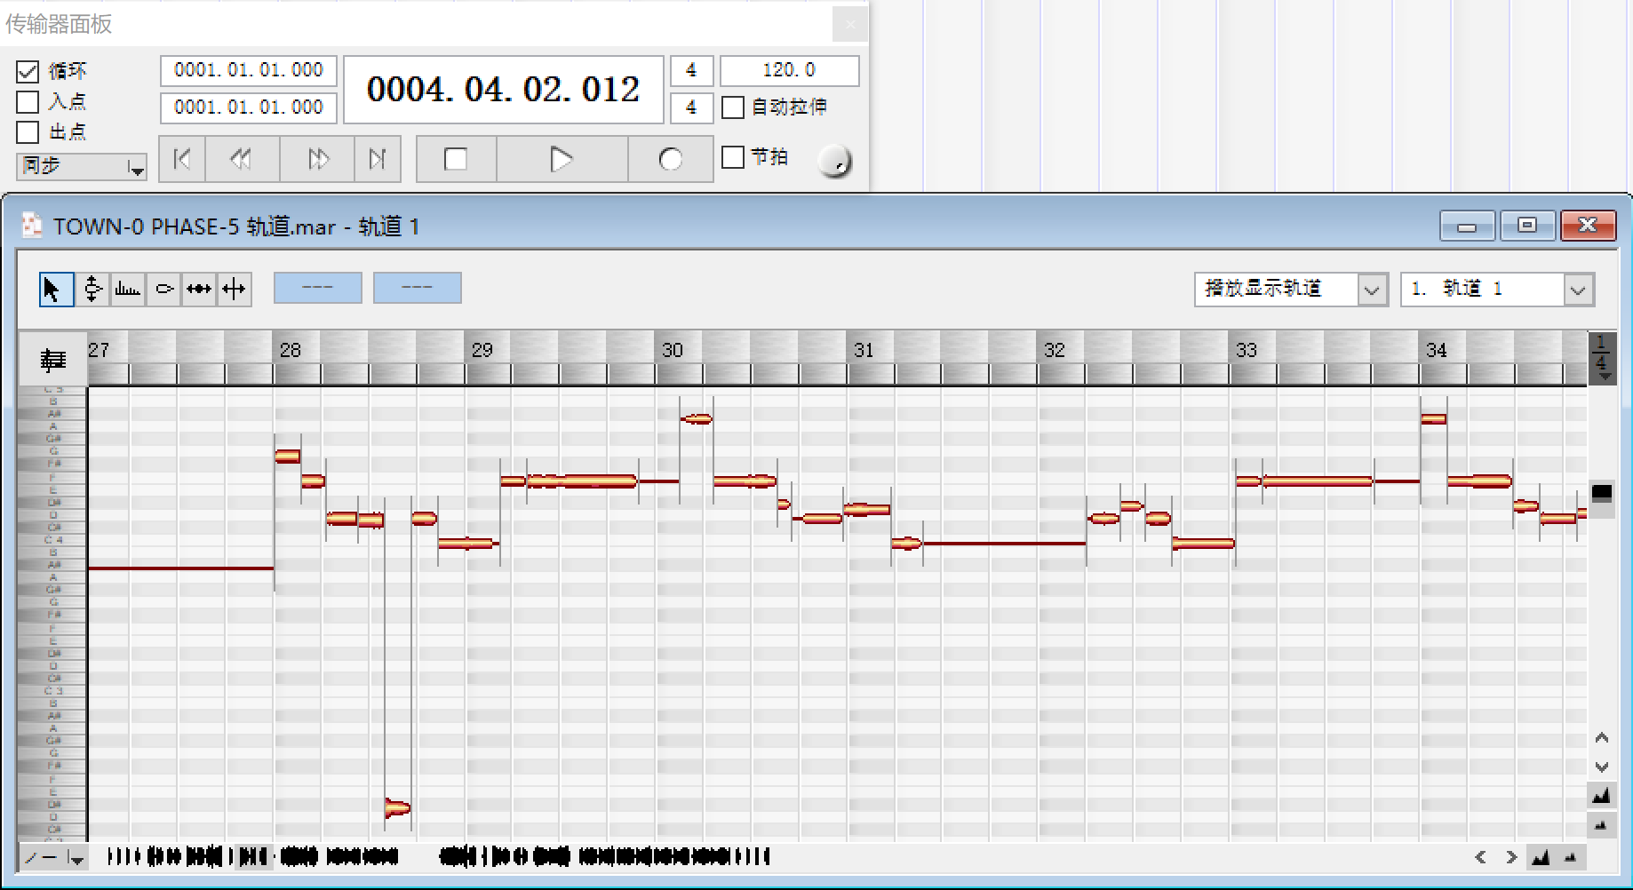Click the main position display 0004.04.02.012
The width and height of the screenshot is (1633, 890).
[503, 90]
